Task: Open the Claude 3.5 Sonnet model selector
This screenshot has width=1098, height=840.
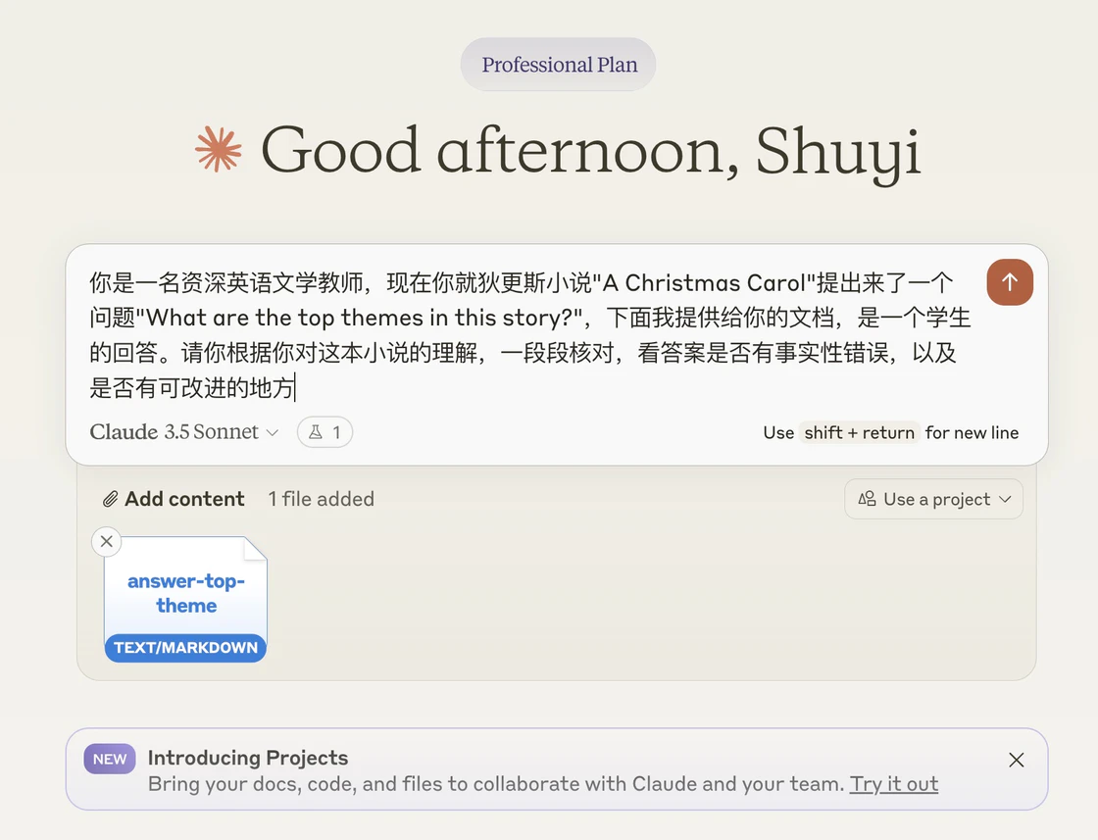Action: pyautogui.click(x=184, y=432)
